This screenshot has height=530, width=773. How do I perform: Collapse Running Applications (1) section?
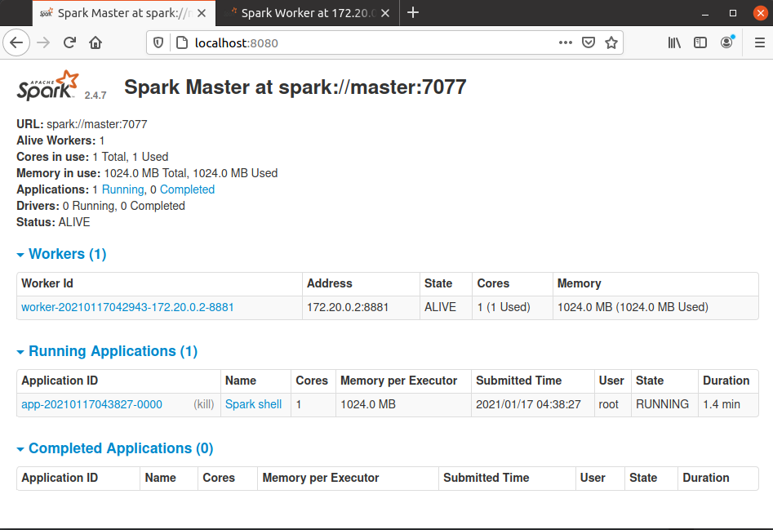107,351
